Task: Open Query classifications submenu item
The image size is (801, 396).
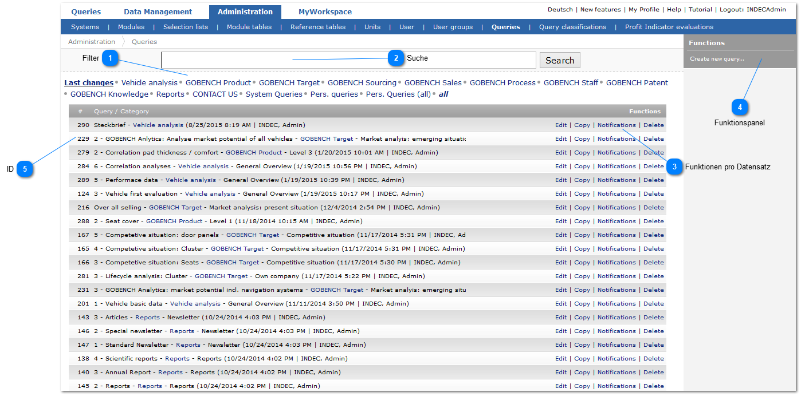Action: [x=572, y=27]
